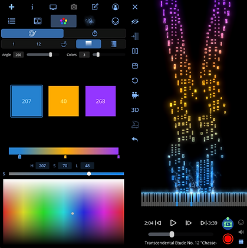Viewport: 247px width, 248px height.
Task: Click the hue H field 207
Action: [x=42, y=166]
